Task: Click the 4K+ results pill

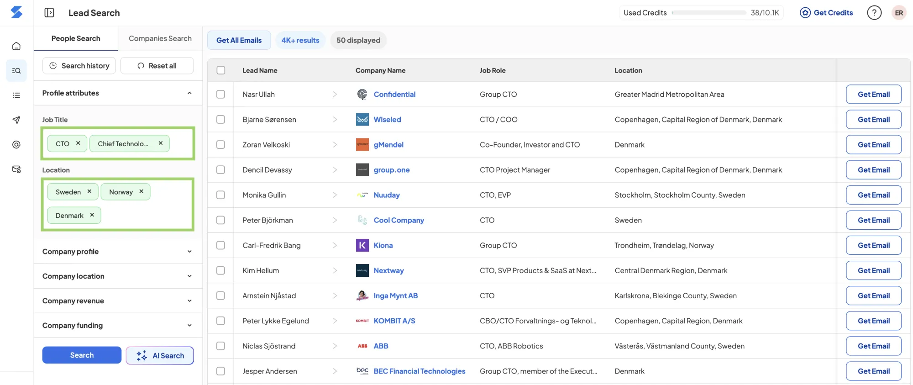Action: click(x=300, y=40)
